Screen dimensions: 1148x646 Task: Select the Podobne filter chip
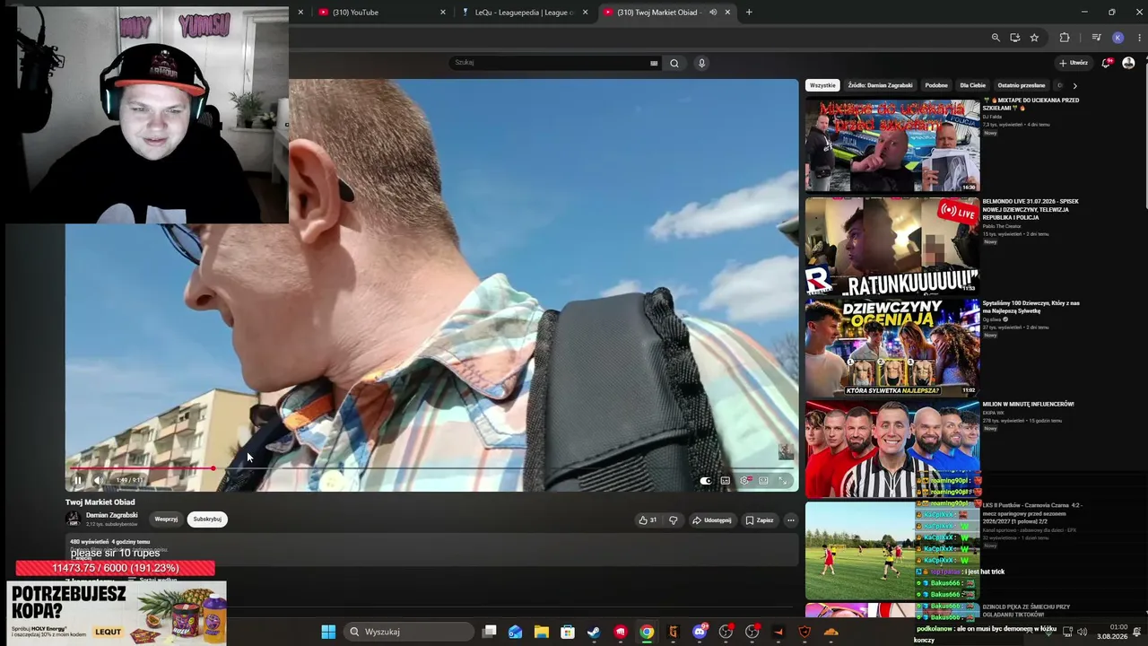click(936, 85)
